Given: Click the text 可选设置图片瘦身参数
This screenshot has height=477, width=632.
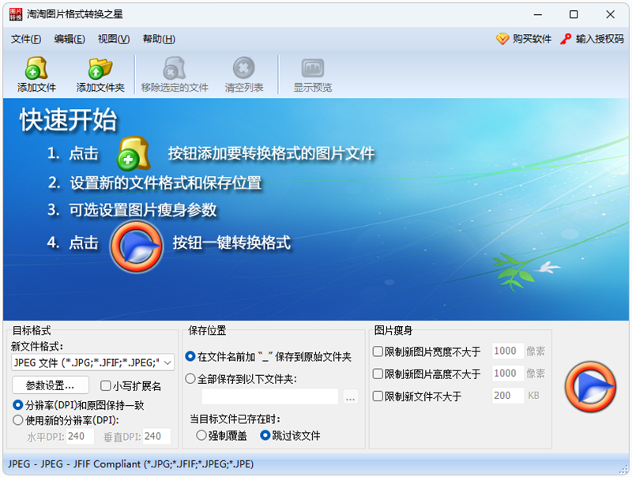Looking at the screenshot, I should [x=143, y=210].
